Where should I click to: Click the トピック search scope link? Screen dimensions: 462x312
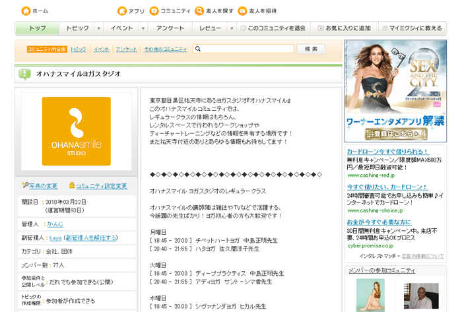[79, 49]
